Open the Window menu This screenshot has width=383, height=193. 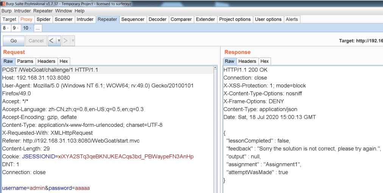click(x=64, y=11)
